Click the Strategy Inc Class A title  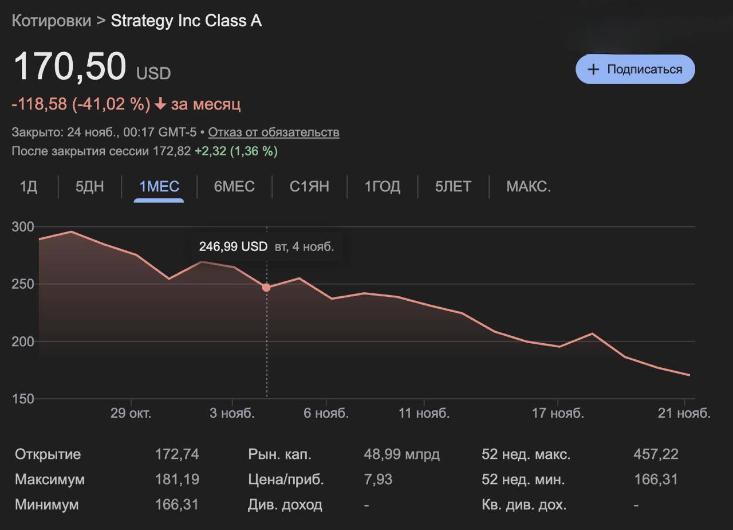tap(186, 21)
